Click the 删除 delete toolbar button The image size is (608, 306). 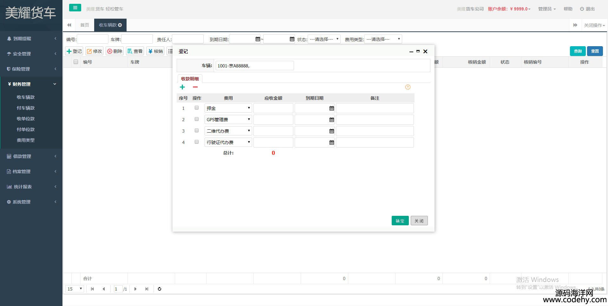[x=115, y=51]
